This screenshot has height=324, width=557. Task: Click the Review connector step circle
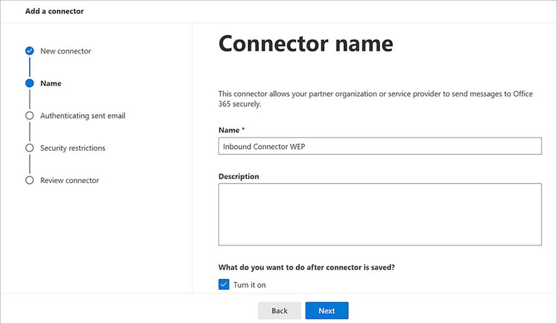point(29,180)
